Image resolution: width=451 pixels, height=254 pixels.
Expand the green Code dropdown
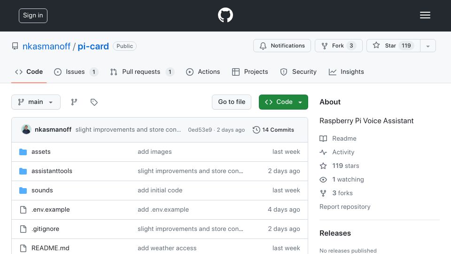click(283, 102)
